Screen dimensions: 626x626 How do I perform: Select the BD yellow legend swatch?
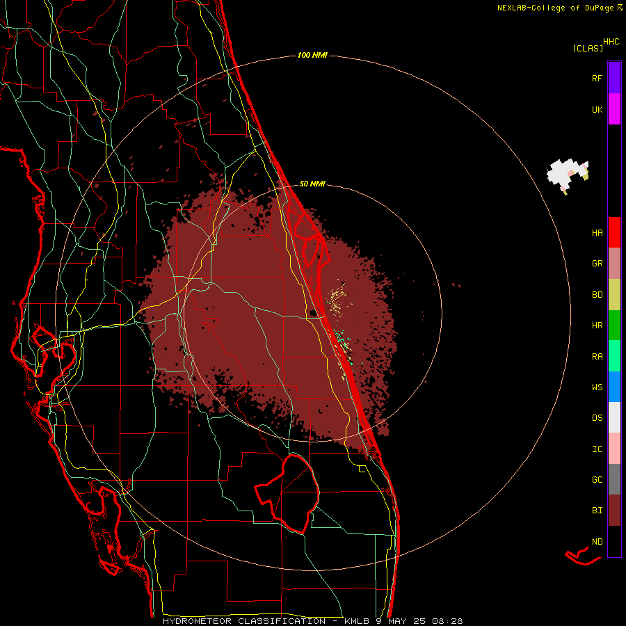614,295
